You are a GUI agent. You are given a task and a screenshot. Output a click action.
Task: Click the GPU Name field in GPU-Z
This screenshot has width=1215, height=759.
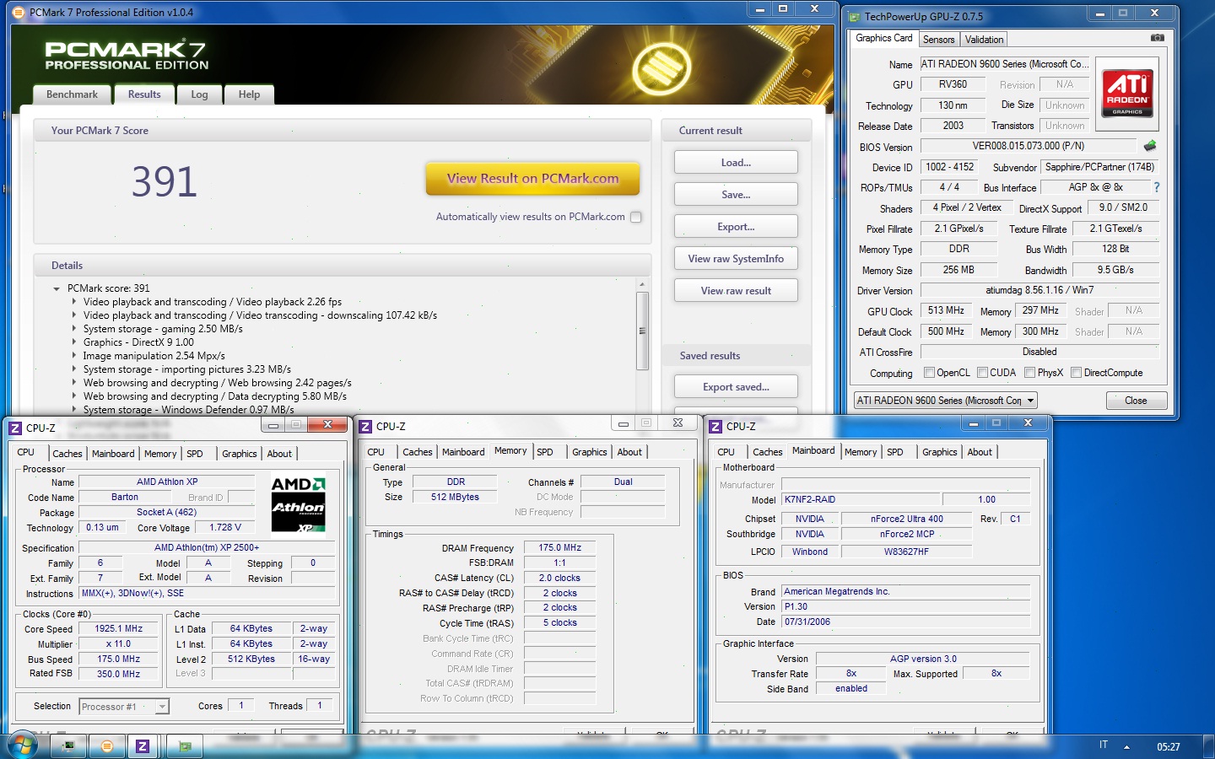(x=1005, y=64)
